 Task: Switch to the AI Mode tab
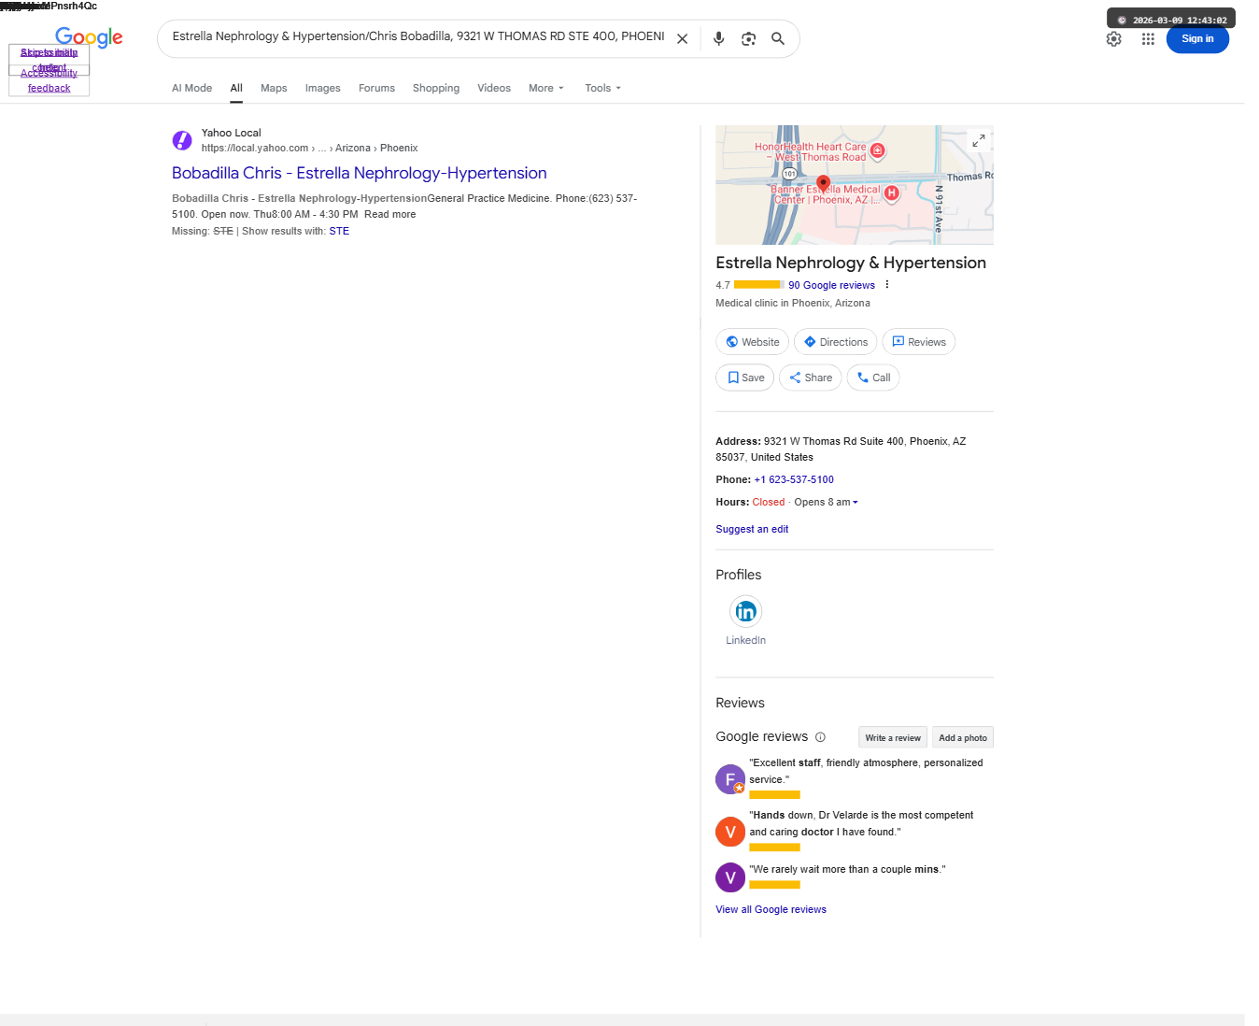pyautogui.click(x=192, y=88)
